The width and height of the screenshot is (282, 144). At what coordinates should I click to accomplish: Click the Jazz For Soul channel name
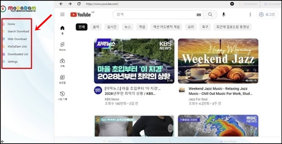pyautogui.click(x=198, y=99)
